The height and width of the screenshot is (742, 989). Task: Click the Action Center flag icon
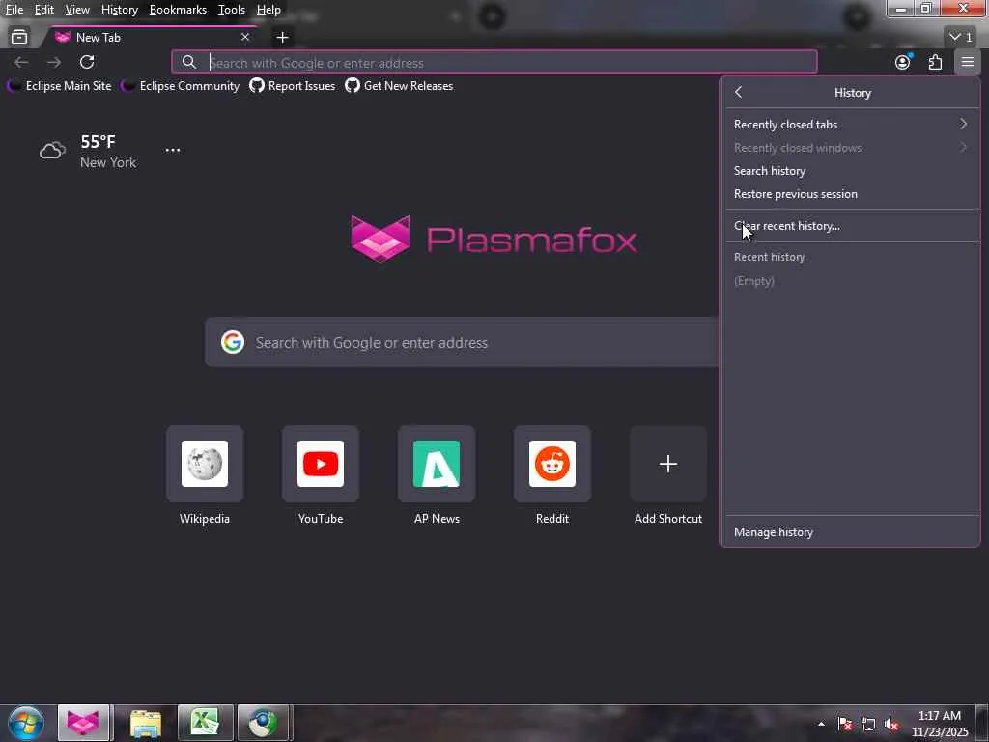tap(844, 725)
